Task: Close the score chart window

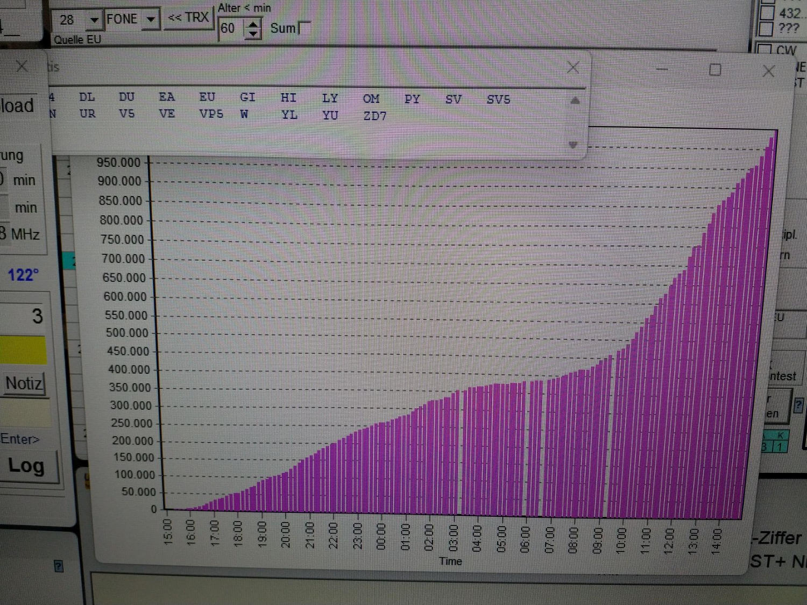Action: click(x=768, y=71)
